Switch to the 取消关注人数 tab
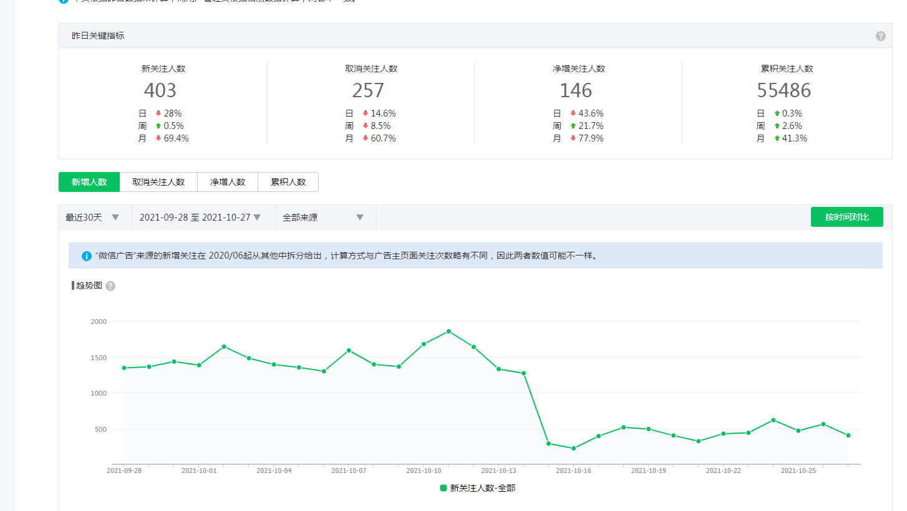907x511 pixels. (x=158, y=182)
